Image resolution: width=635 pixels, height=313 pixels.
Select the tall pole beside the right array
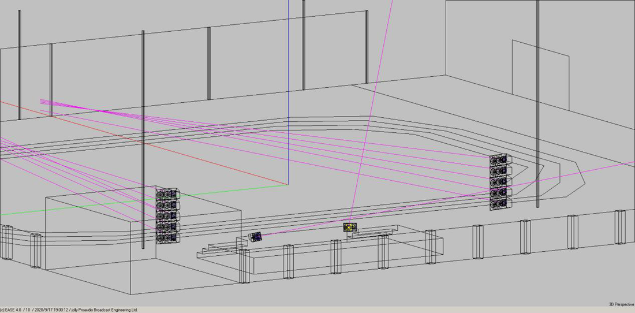[537, 87]
